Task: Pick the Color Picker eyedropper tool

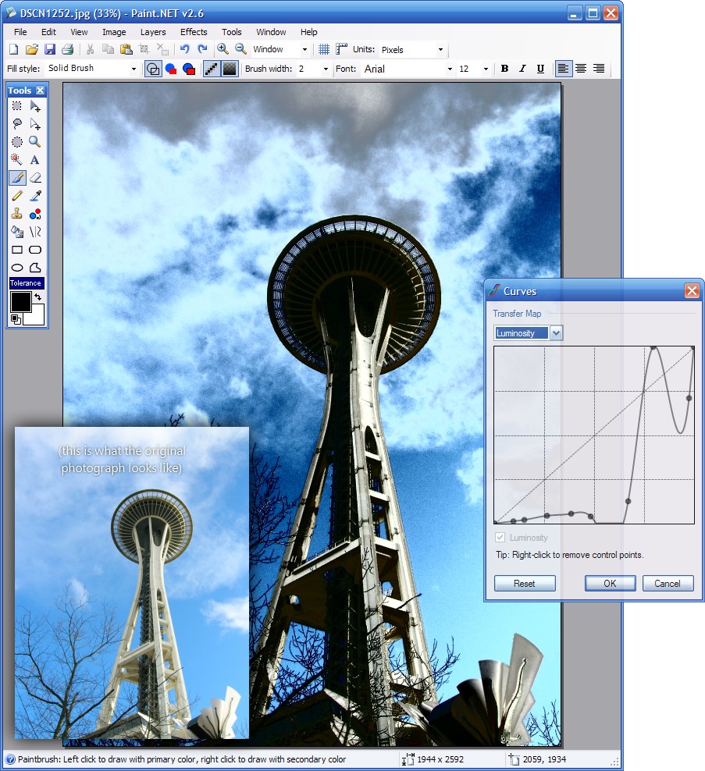Action: pos(35,196)
